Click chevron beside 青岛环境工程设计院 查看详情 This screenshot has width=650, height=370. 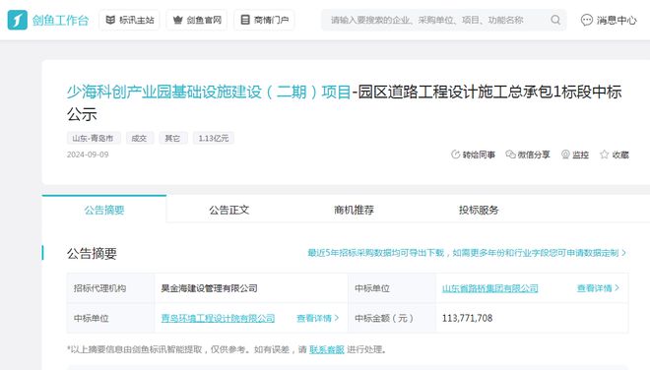(337, 318)
